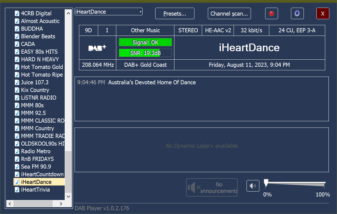
Task: Click the music icon beside iHeartCountdown
Action: click(17, 174)
